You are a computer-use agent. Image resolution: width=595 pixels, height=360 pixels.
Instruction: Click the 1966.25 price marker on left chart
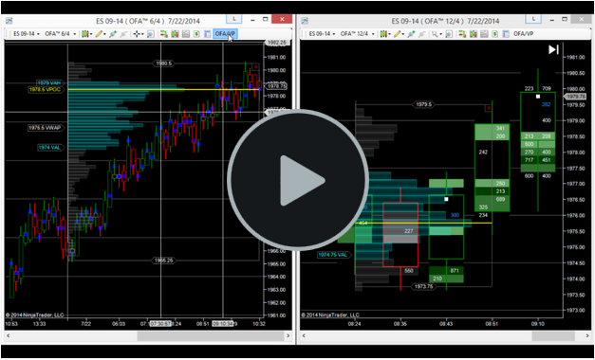point(163,261)
